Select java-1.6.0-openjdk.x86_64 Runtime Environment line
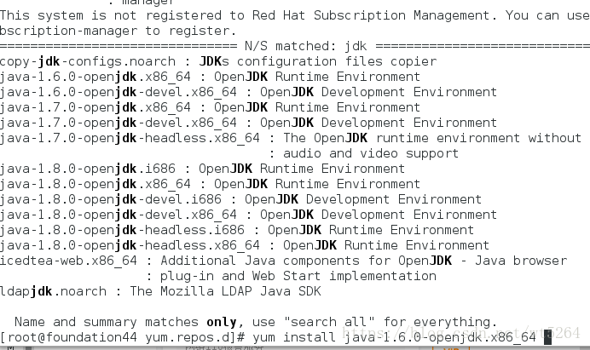 click(x=210, y=77)
